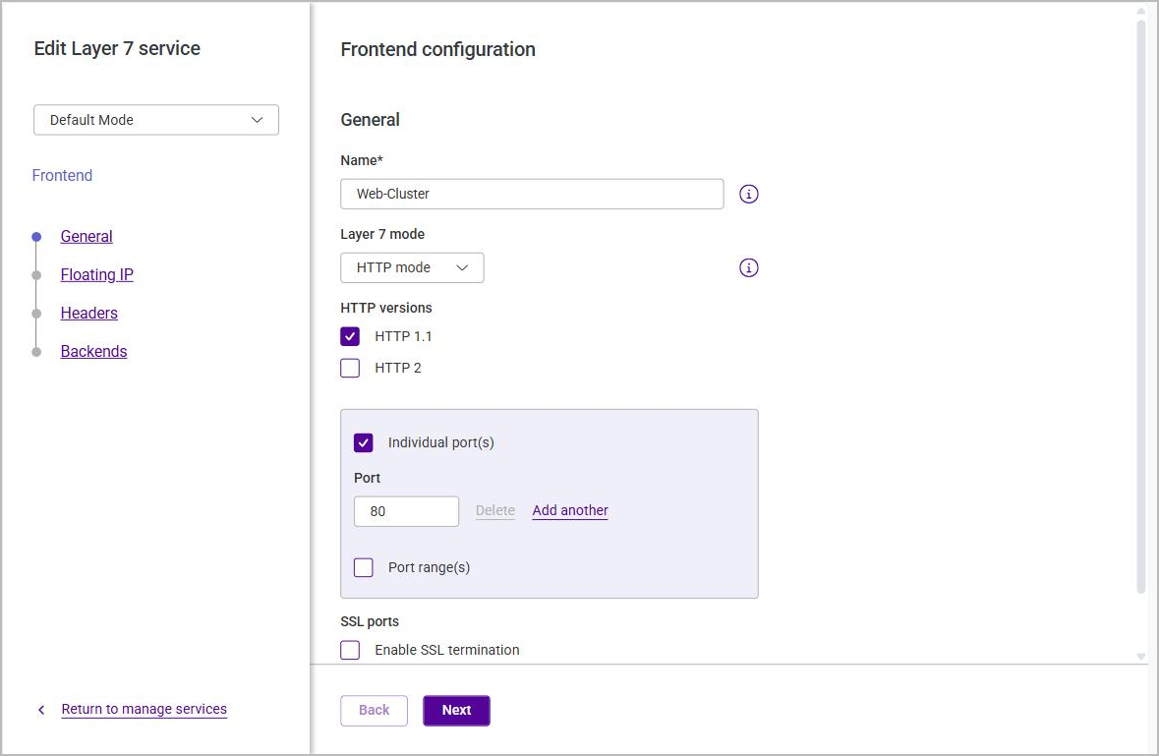Click the Frontend heading in sidebar
1159x756 pixels.
click(x=62, y=176)
